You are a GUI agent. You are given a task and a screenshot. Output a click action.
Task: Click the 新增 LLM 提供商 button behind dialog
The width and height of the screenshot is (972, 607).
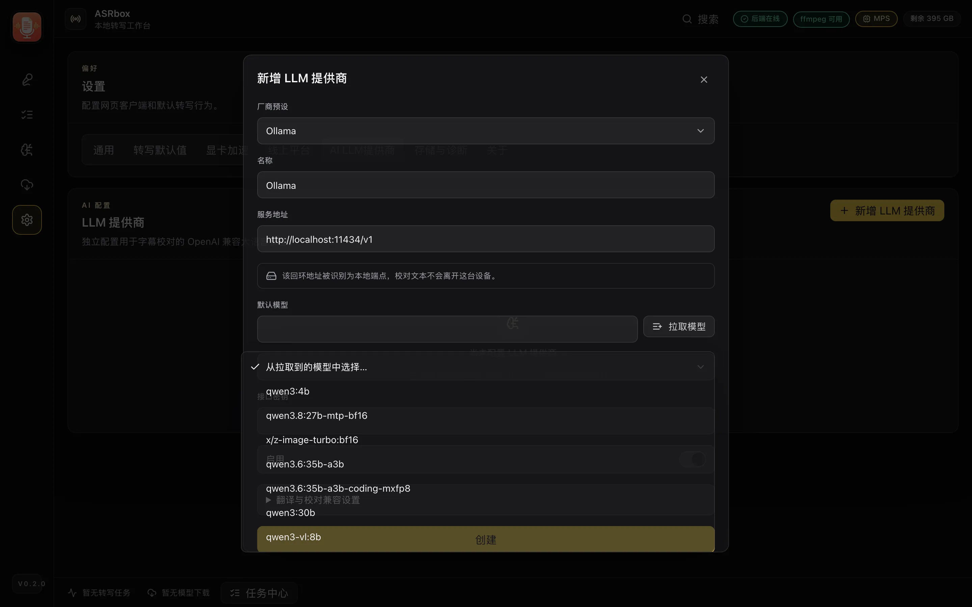(887, 211)
